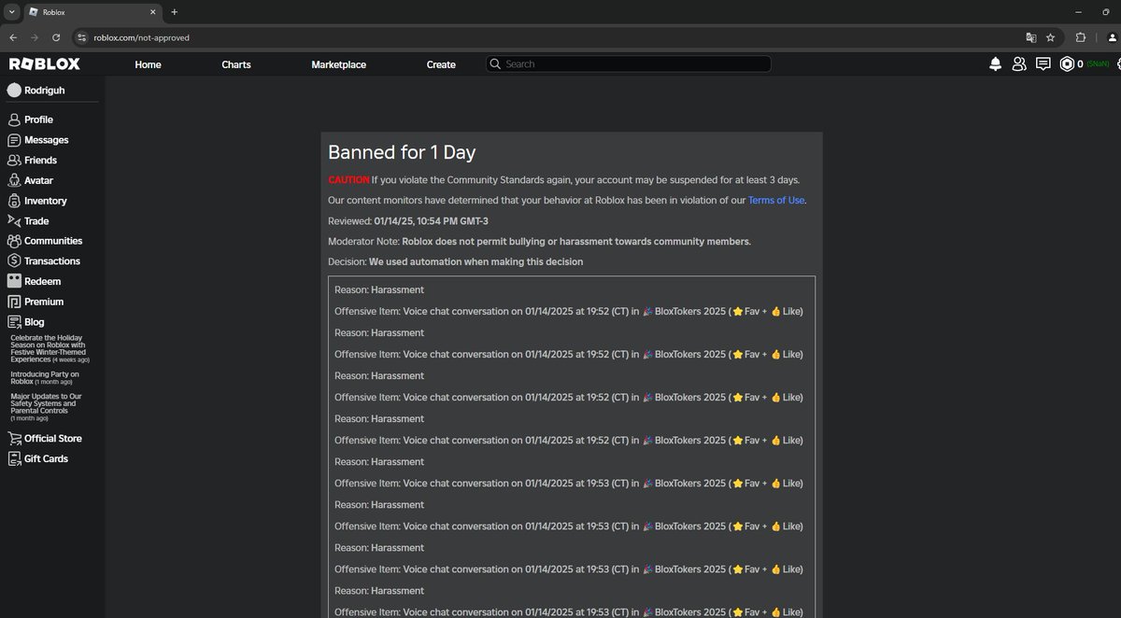Image resolution: width=1121 pixels, height=618 pixels.
Task: Reload the page with browser refresh
Action: pyautogui.click(x=56, y=37)
